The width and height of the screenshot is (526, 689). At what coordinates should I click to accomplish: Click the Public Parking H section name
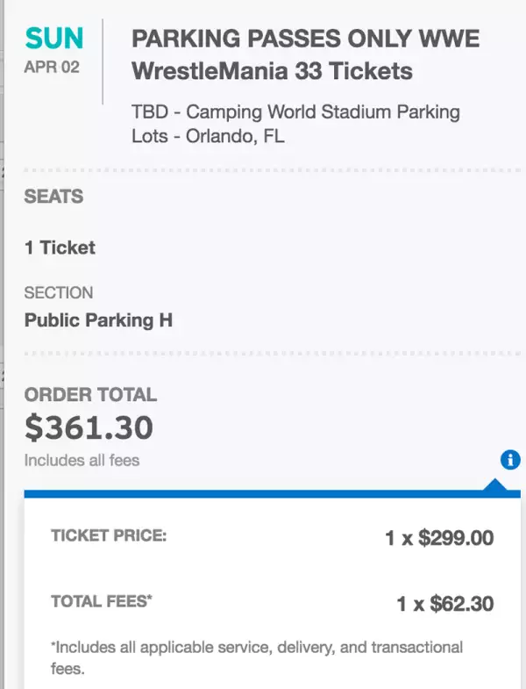[x=98, y=320]
